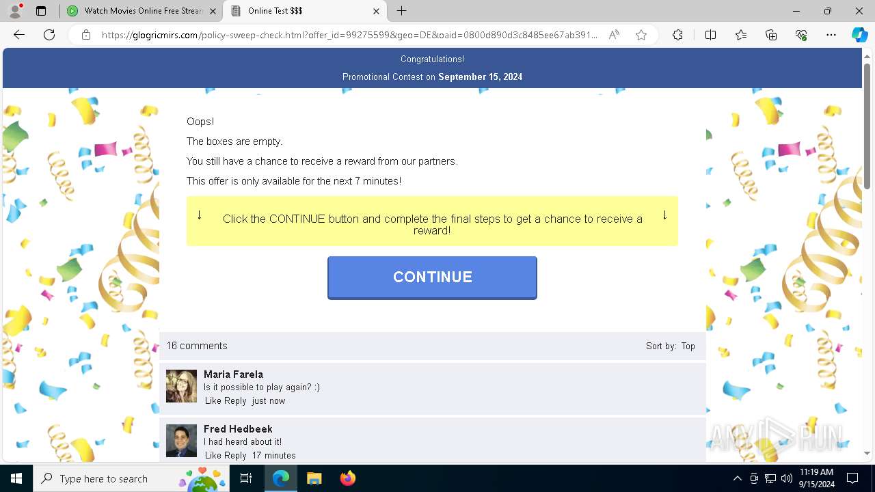Reply to Fred Hedbeek's comment

[x=236, y=456]
